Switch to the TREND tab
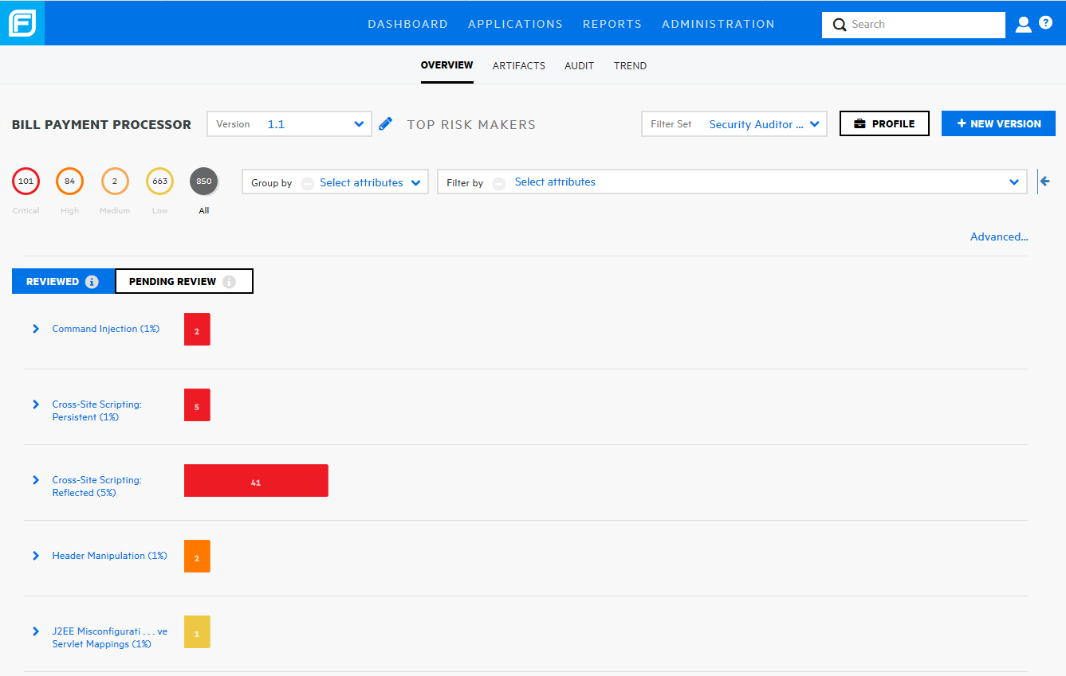The height and width of the screenshot is (676, 1066). pyautogui.click(x=630, y=65)
